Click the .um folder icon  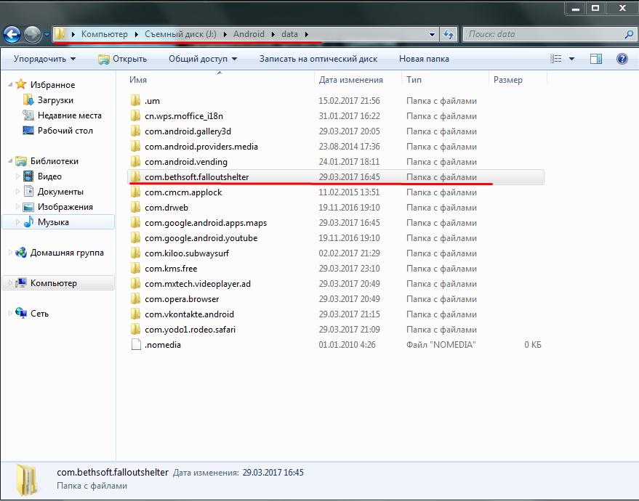click(x=136, y=100)
